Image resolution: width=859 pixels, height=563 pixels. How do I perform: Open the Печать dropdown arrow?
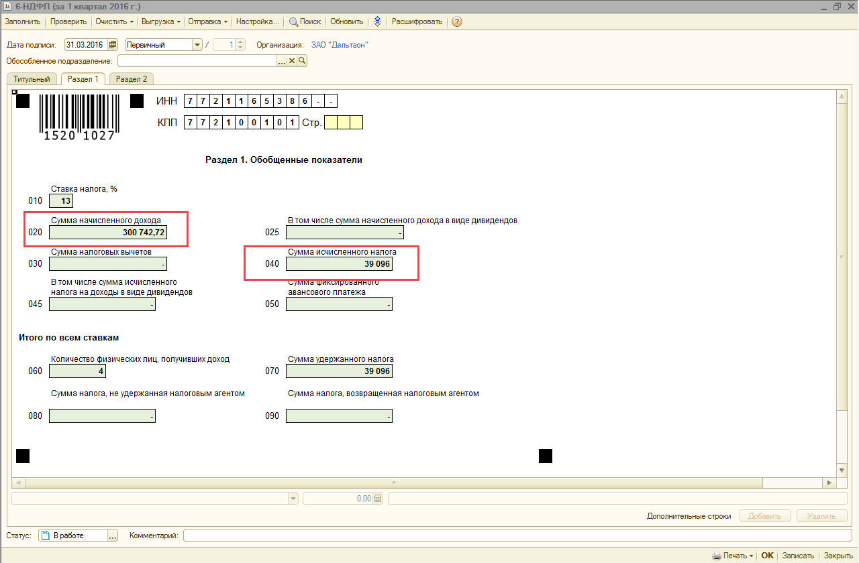[751, 556]
